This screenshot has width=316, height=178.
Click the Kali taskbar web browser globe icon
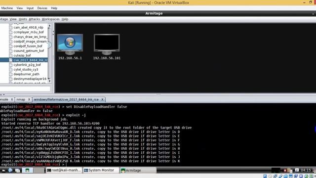[x=10, y=170]
